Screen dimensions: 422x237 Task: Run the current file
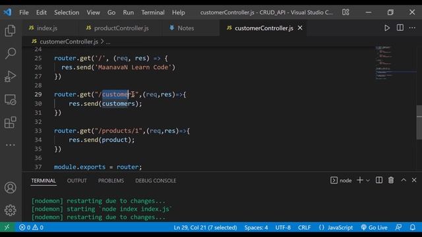pyautogui.click(x=387, y=28)
